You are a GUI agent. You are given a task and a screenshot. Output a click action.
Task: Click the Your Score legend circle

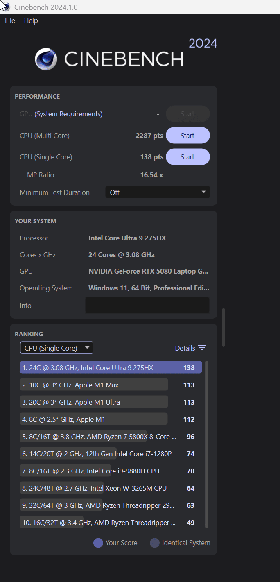(x=98, y=543)
